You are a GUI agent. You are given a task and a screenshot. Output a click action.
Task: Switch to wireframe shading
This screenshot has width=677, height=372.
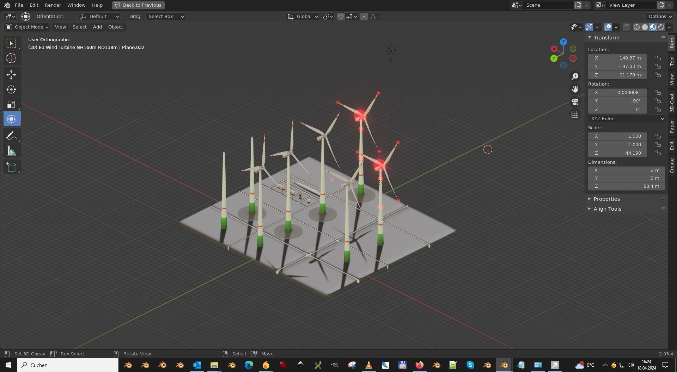click(637, 27)
